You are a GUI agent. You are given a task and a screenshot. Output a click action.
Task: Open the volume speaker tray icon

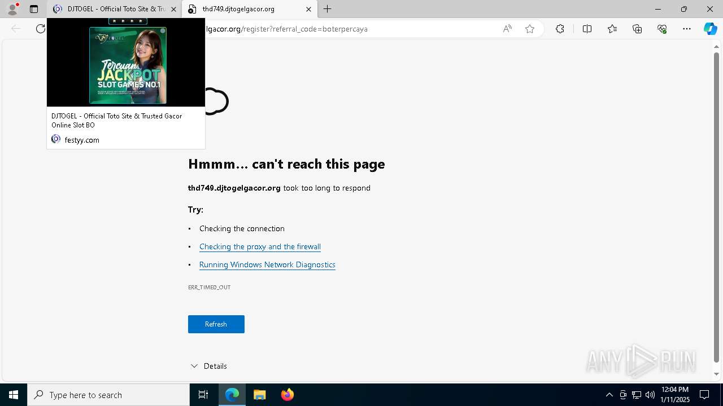point(650,395)
